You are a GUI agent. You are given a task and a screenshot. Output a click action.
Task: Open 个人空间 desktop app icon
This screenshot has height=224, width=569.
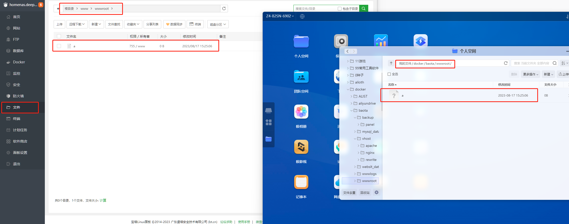301,41
